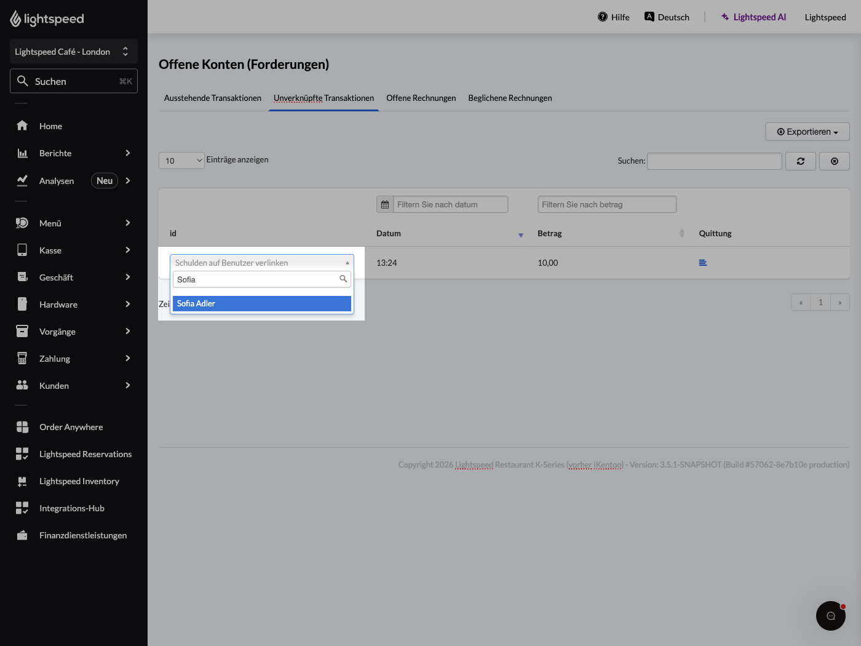This screenshot has width=861, height=646.
Task: Switch to Beglichene Rechnungen tab
Action: (x=510, y=98)
